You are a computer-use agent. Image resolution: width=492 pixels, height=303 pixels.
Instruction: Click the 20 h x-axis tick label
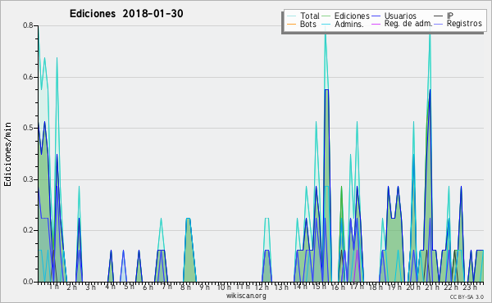414,287
